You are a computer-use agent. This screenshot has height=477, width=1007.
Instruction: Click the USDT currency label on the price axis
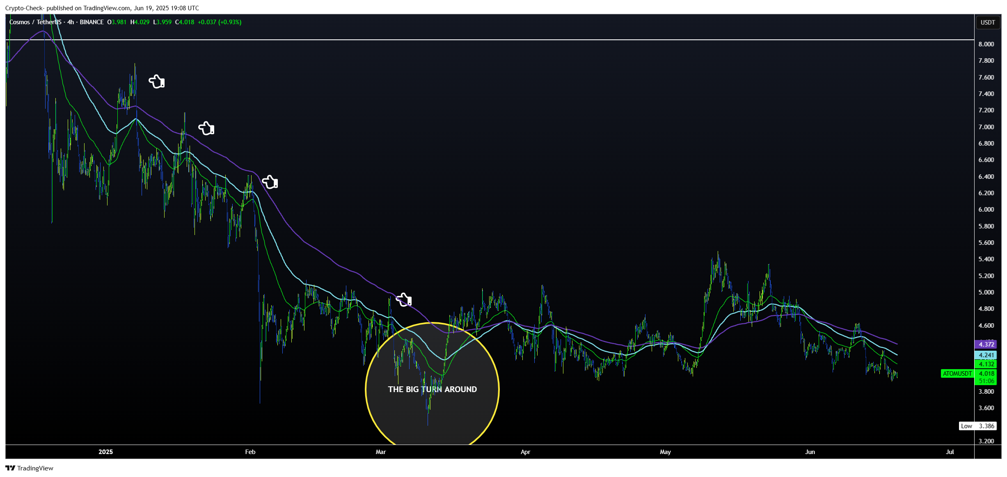988,22
